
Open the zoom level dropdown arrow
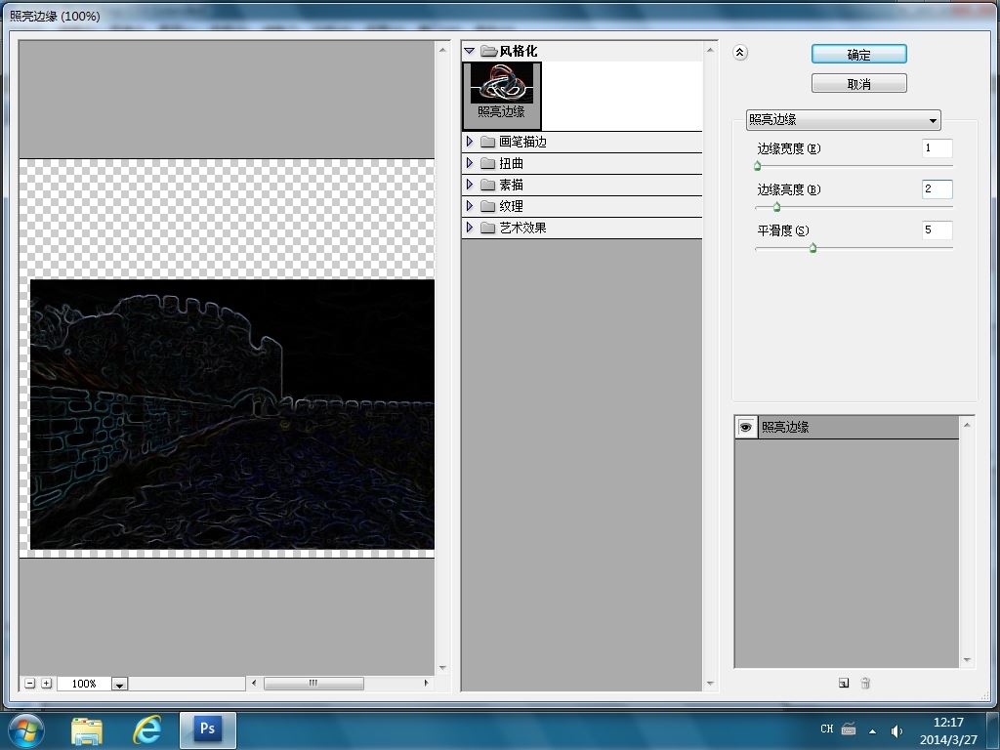click(x=119, y=684)
